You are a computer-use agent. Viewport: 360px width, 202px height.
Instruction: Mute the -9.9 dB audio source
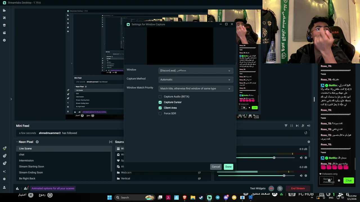point(301,158)
